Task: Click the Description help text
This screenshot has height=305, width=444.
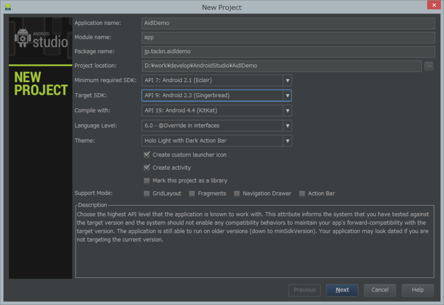Action: 253,227
